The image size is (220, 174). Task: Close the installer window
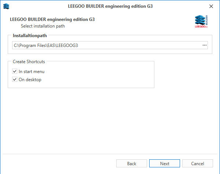tap(211, 6)
